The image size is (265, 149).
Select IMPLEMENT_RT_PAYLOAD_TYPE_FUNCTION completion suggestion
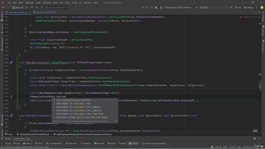pyautogui.click(x=84, y=114)
